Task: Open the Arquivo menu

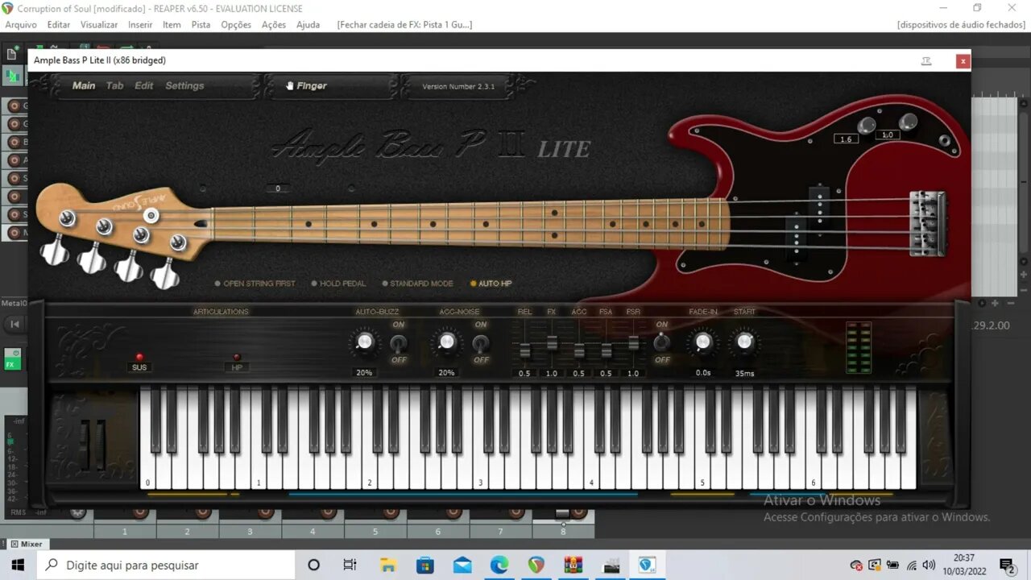Action: [x=21, y=25]
